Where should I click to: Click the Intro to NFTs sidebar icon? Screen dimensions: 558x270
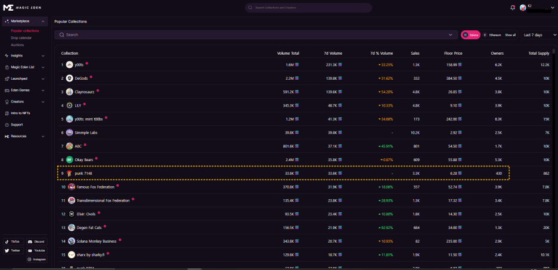7,113
